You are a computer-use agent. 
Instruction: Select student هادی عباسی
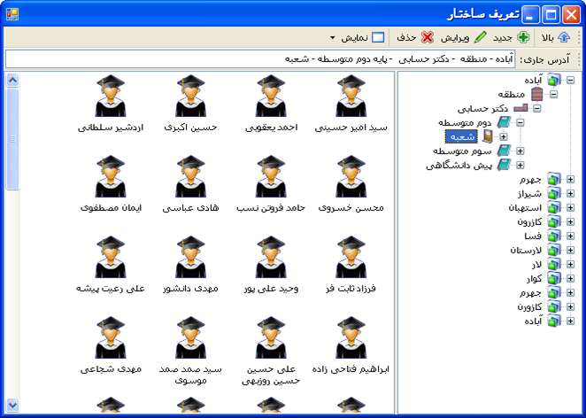click(x=190, y=184)
